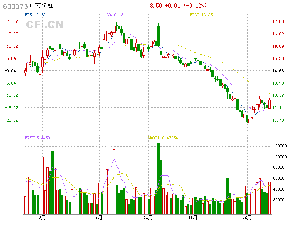Select the MA5:12.72 indicator label

35,15
